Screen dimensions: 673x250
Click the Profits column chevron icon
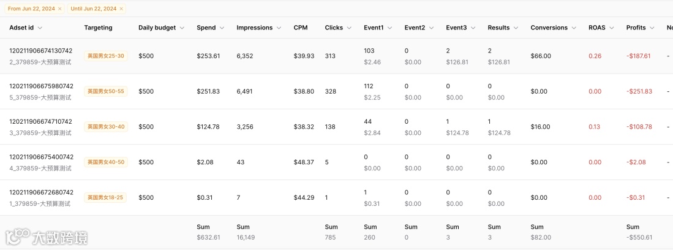tap(652, 28)
